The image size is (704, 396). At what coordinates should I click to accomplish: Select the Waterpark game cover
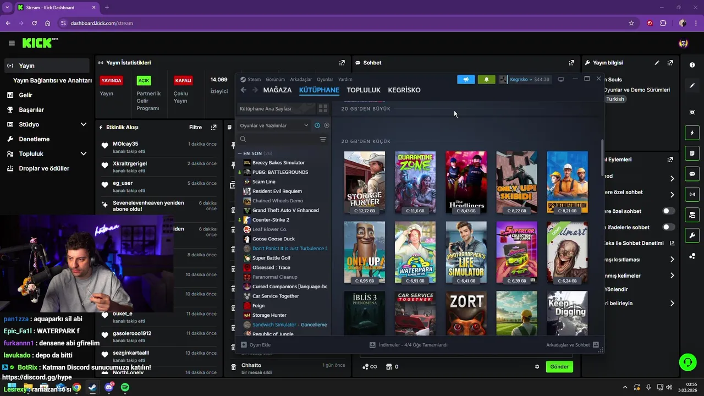click(415, 252)
